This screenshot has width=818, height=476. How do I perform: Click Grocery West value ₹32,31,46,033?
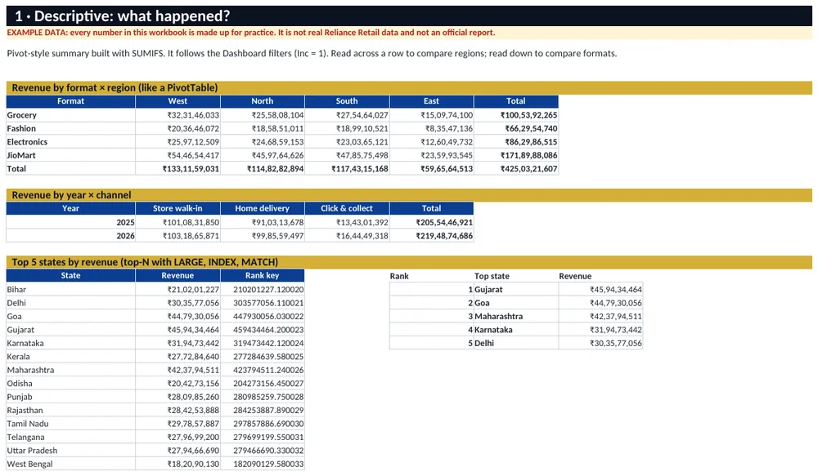(x=178, y=115)
